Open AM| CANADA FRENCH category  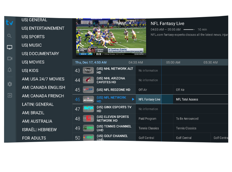[x=43, y=96]
